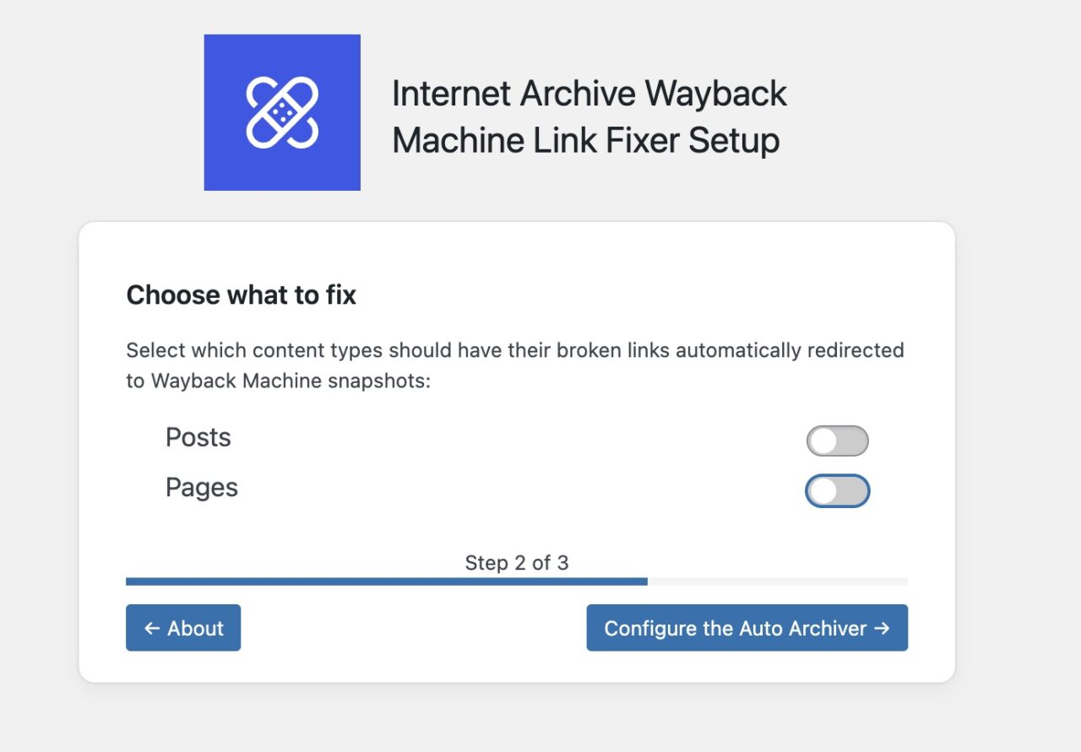The width and height of the screenshot is (1081, 752).
Task: Click the white knob of Pages switch
Action: pos(823,491)
